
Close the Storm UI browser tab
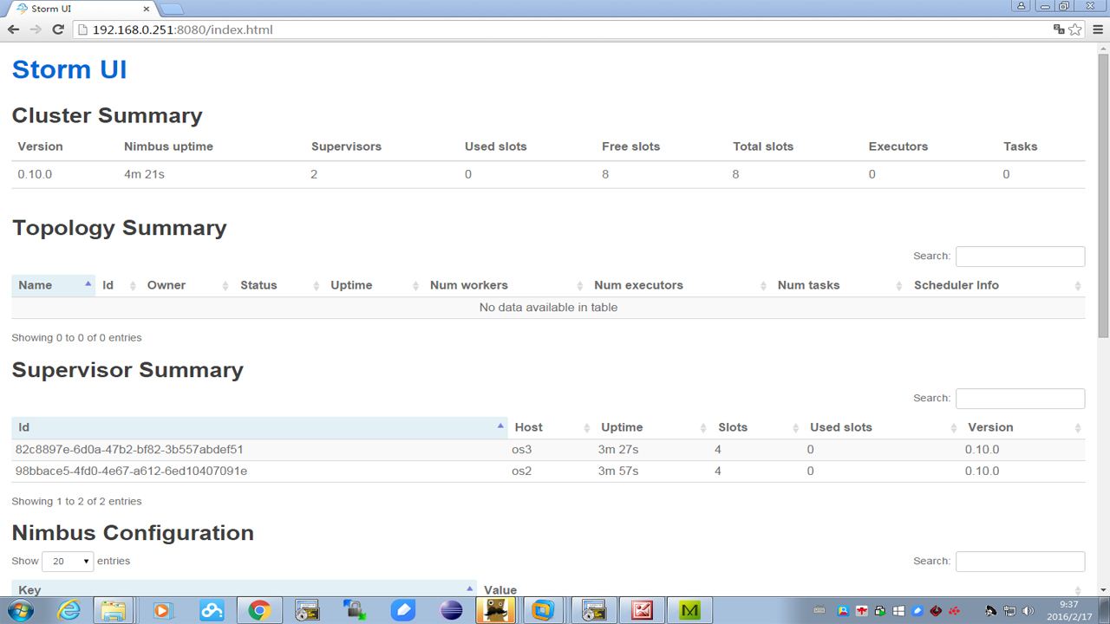pos(146,9)
